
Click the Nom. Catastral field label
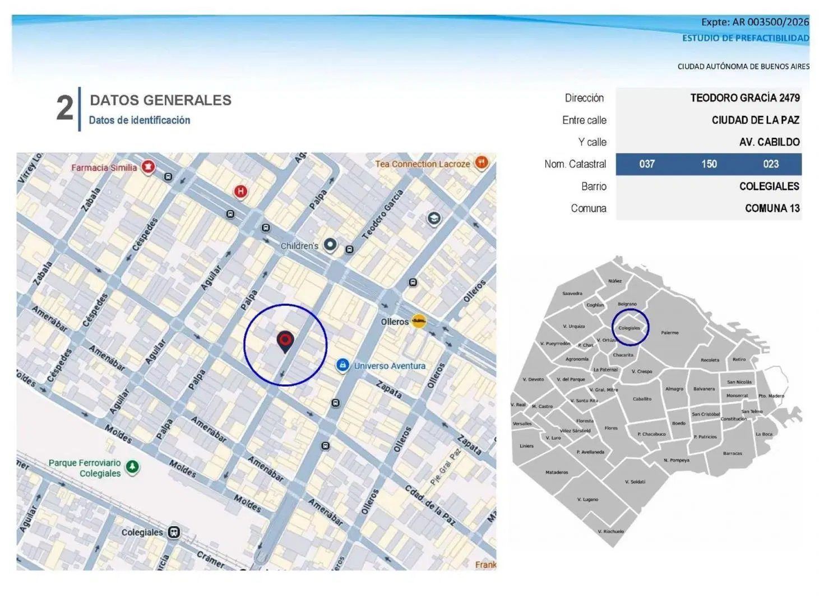point(575,164)
